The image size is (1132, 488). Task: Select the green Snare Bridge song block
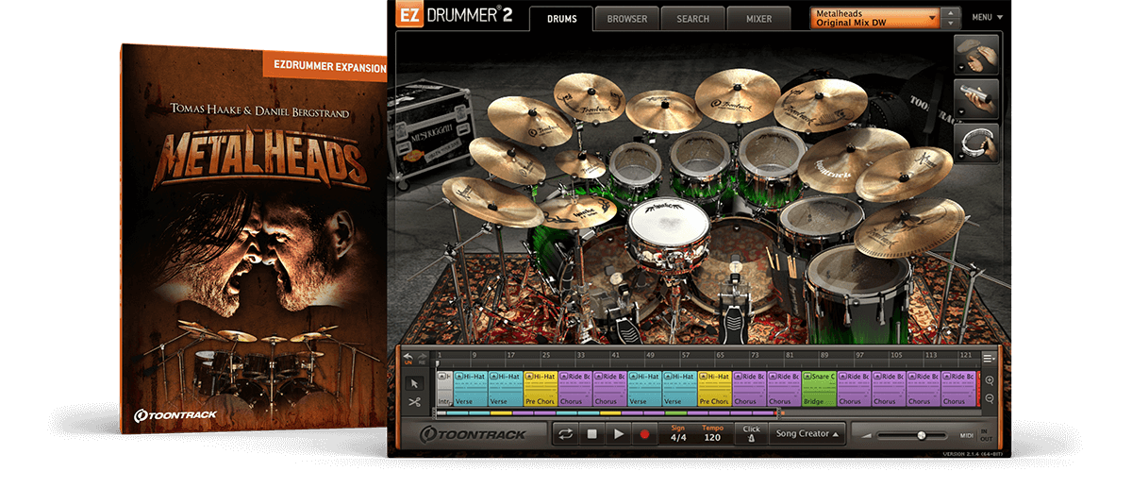[818, 388]
